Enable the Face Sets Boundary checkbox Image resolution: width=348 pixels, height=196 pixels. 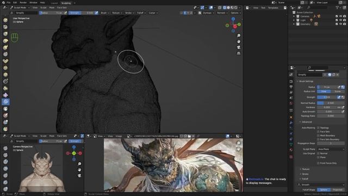pos(318,139)
